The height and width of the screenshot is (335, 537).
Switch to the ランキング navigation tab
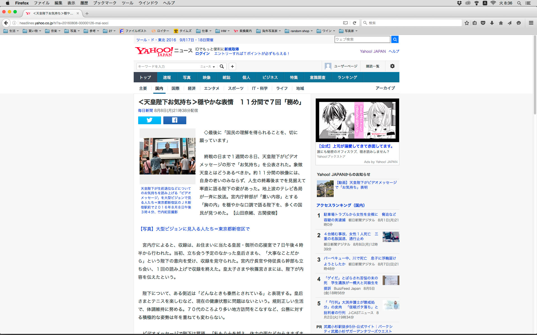[x=347, y=77]
